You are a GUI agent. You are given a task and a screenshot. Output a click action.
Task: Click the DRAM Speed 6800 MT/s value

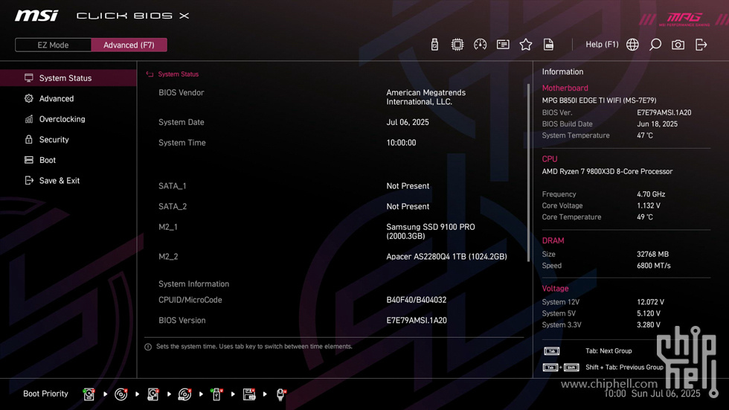pyautogui.click(x=654, y=266)
